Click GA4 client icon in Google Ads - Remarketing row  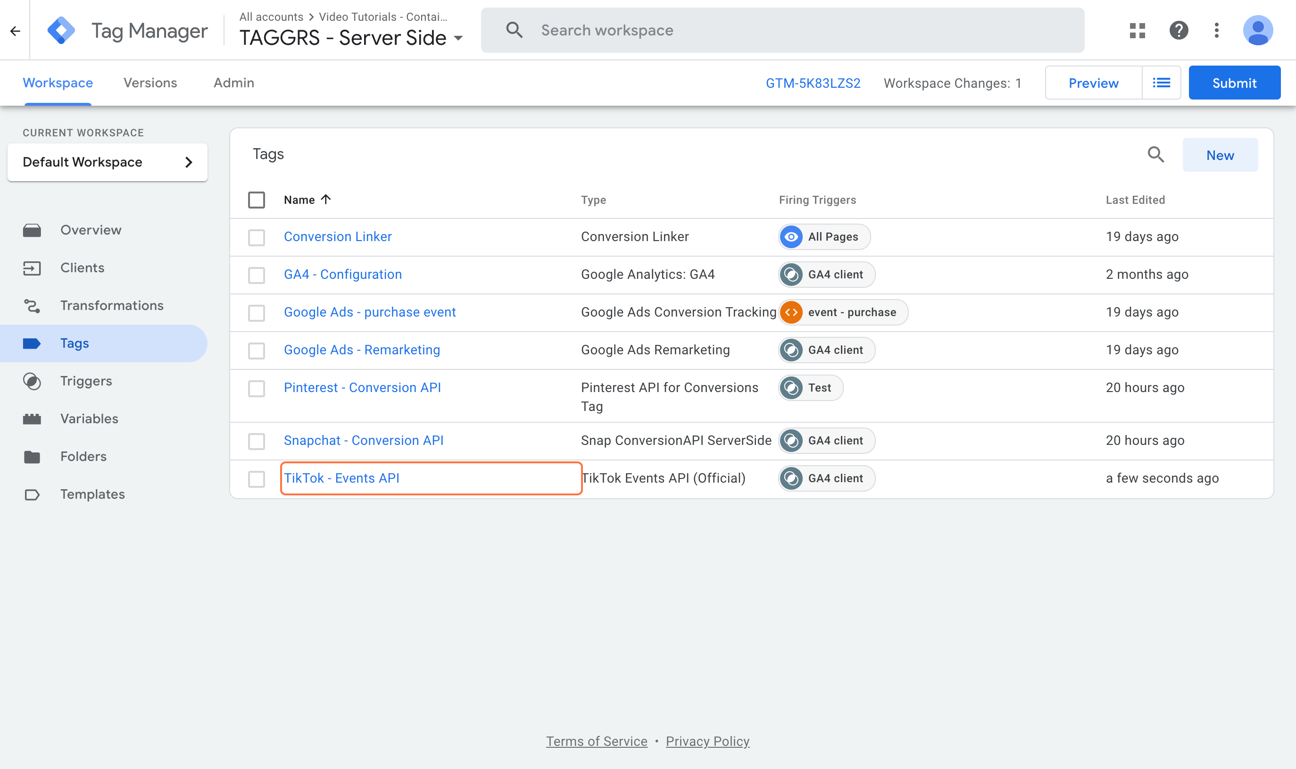[791, 351]
